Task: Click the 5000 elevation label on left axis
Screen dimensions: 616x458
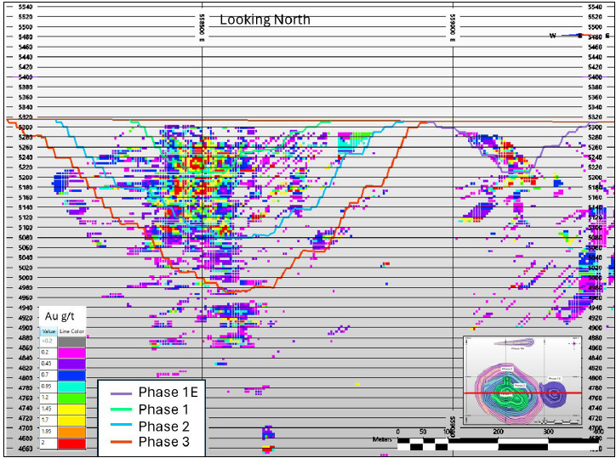Action: [x=26, y=278]
